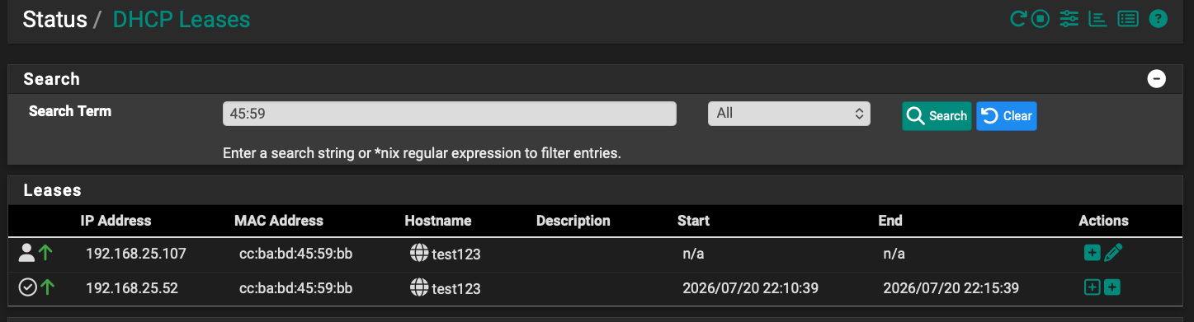
Task: Open the status graph icon in header
Action: click(1097, 18)
